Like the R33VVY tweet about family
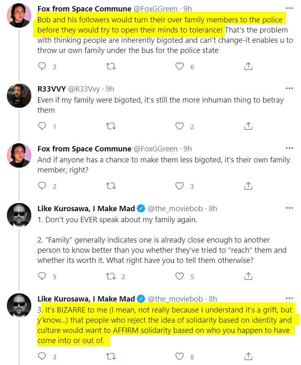 (x=180, y=126)
